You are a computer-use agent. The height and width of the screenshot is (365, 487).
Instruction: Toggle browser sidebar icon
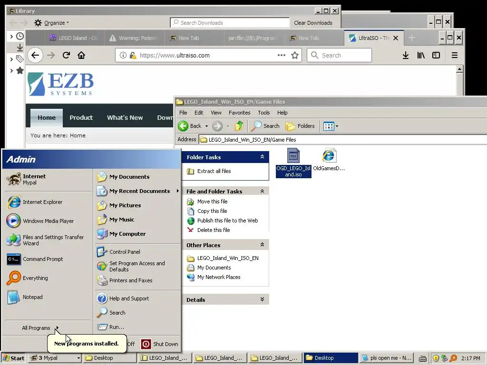point(436,55)
